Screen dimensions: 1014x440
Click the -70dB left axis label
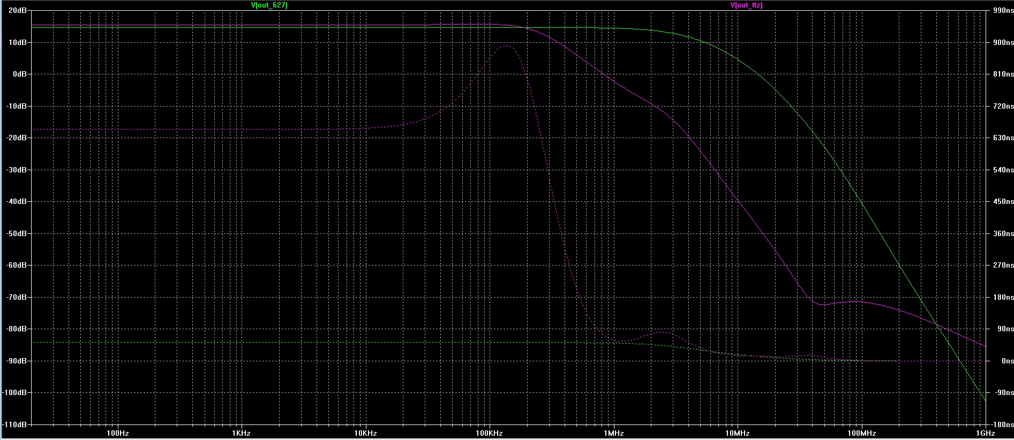(x=16, y=297)
